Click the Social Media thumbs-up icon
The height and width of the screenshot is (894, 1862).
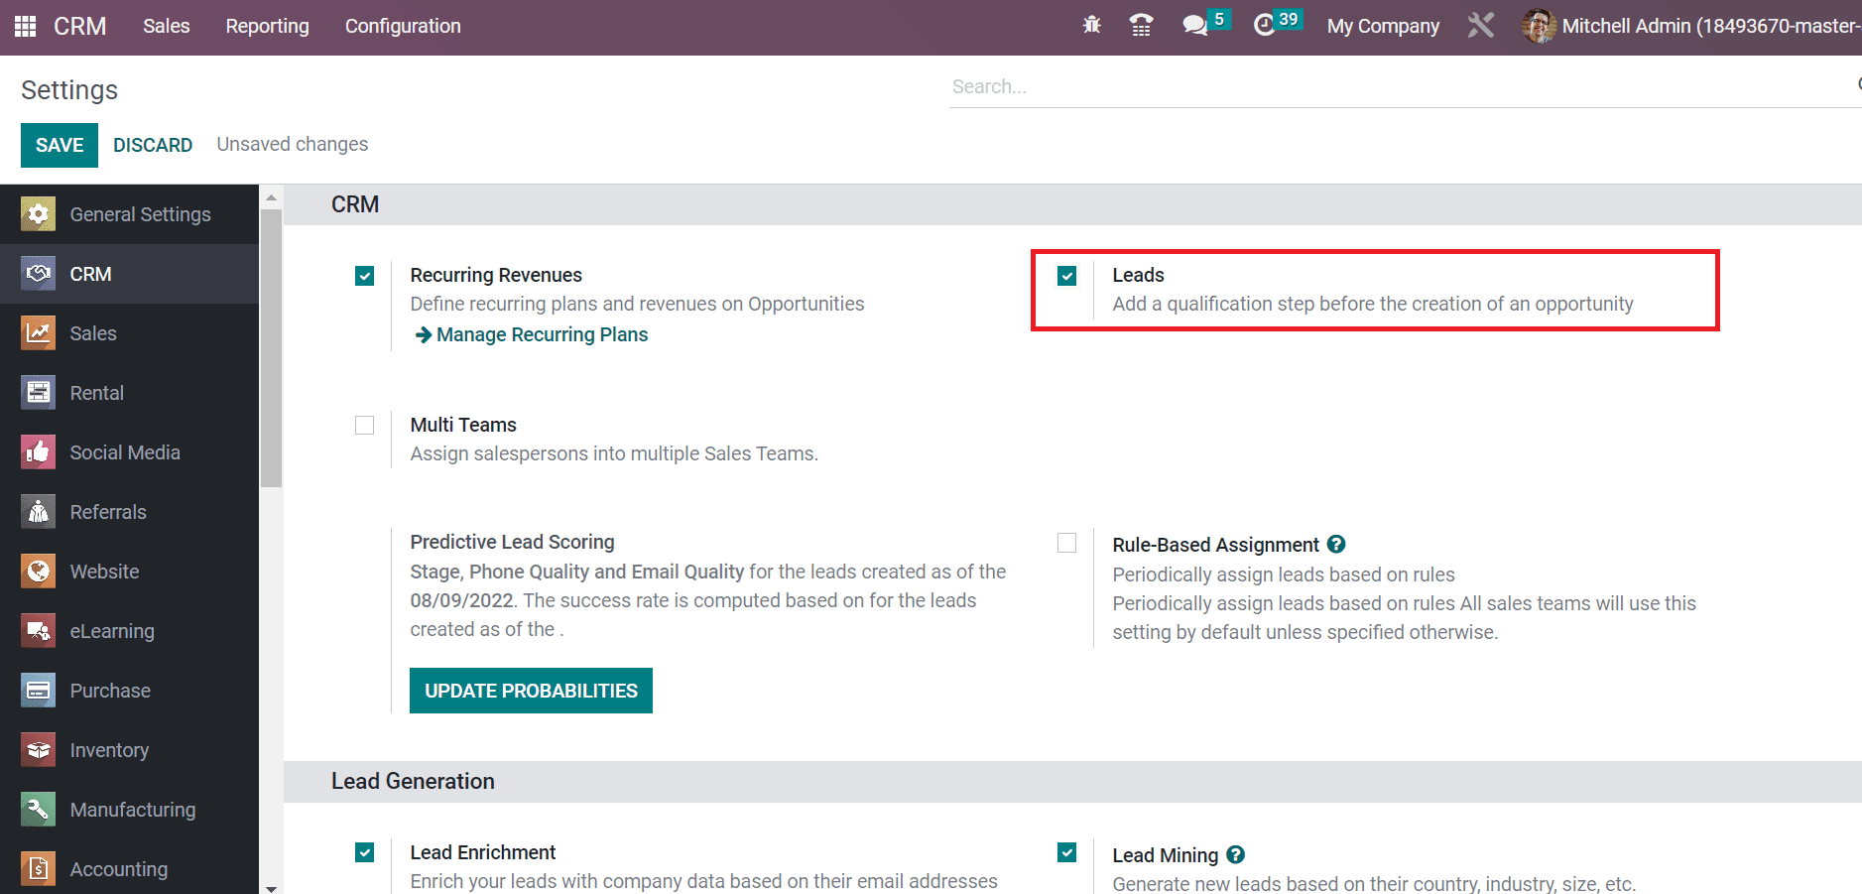pos(38,452)
